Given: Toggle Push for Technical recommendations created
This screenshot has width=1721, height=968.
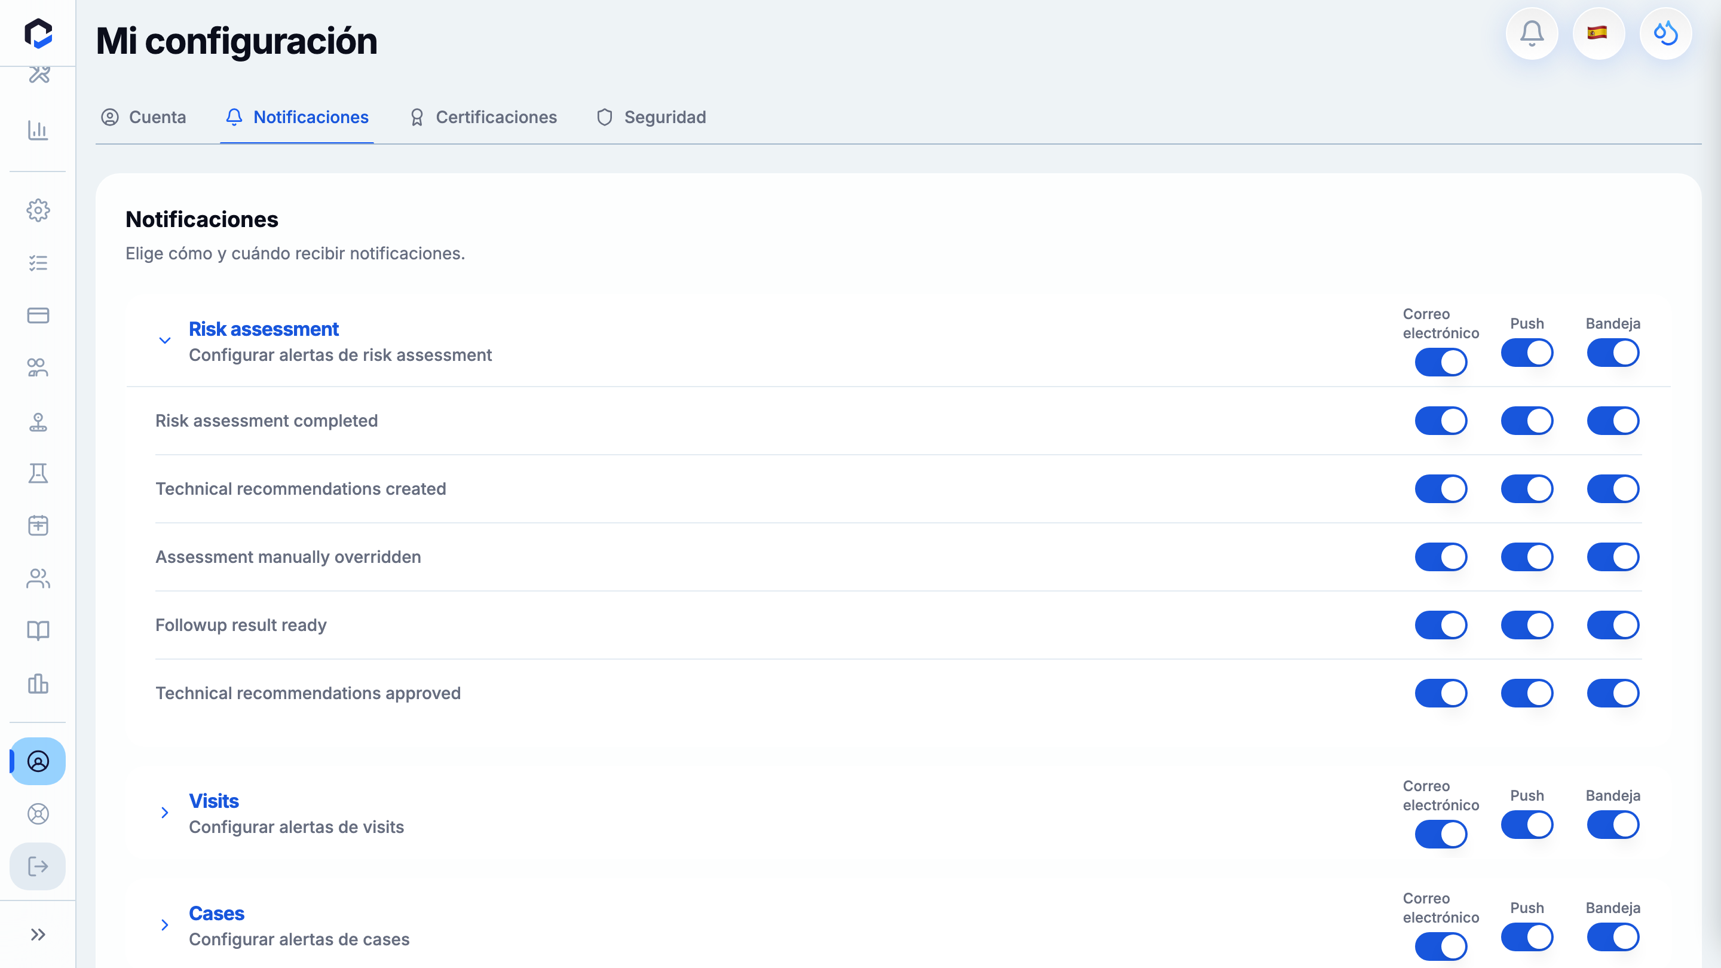Looking at the screenshot, I should pyautogui.click(x=1527, y=489).
